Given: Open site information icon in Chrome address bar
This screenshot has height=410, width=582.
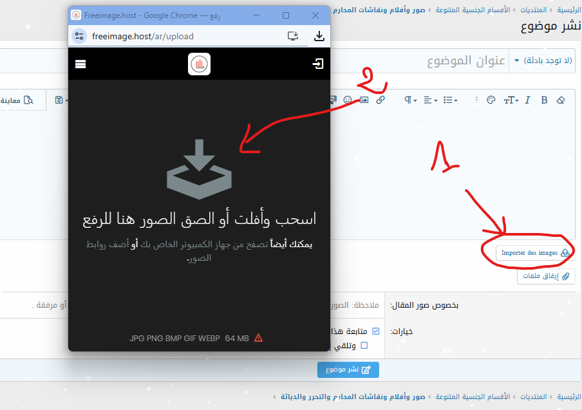Looking at the screenshot, I should pyautogui.click(x=79, y=36).
